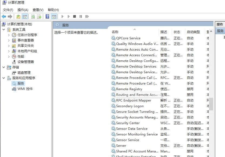
Task: Click the up one level folder icon
Action: [18, 17]
